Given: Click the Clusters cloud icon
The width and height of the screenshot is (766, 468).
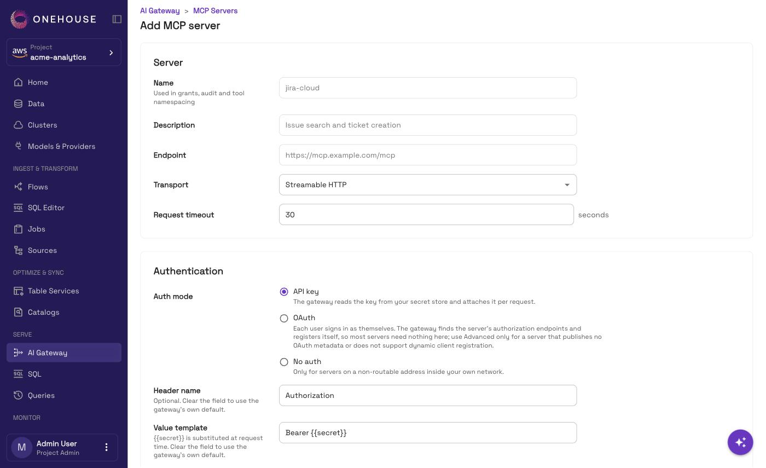Looking at the screenshot, I should [x=18, y=125].
